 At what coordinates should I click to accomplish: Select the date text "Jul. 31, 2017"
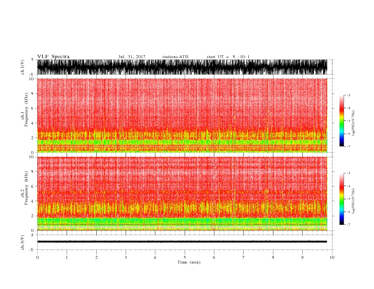[x=132, y=57]
